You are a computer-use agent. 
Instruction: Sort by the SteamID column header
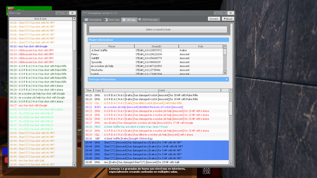(157, 46)
